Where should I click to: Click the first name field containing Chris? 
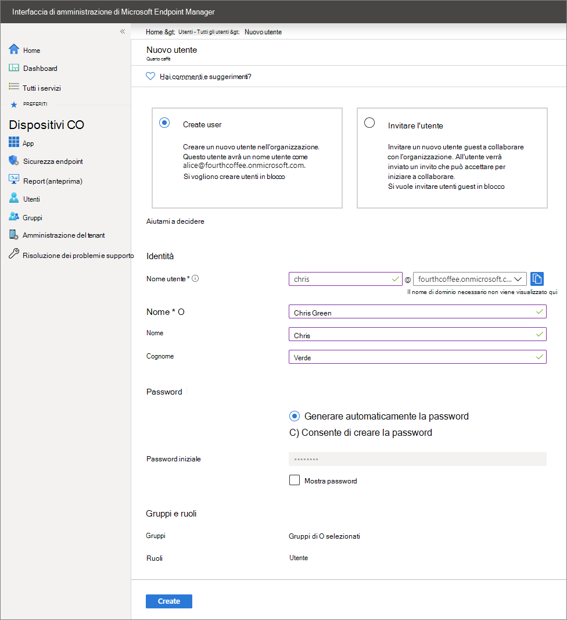click(418, 334)
